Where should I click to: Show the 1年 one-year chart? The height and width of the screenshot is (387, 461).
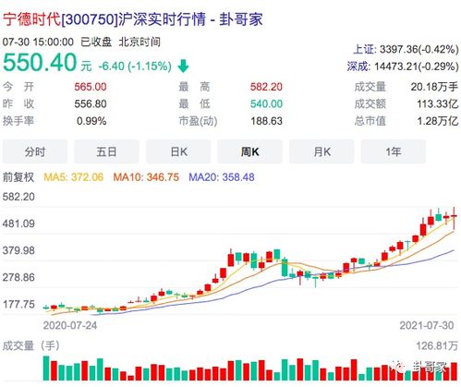394,151
